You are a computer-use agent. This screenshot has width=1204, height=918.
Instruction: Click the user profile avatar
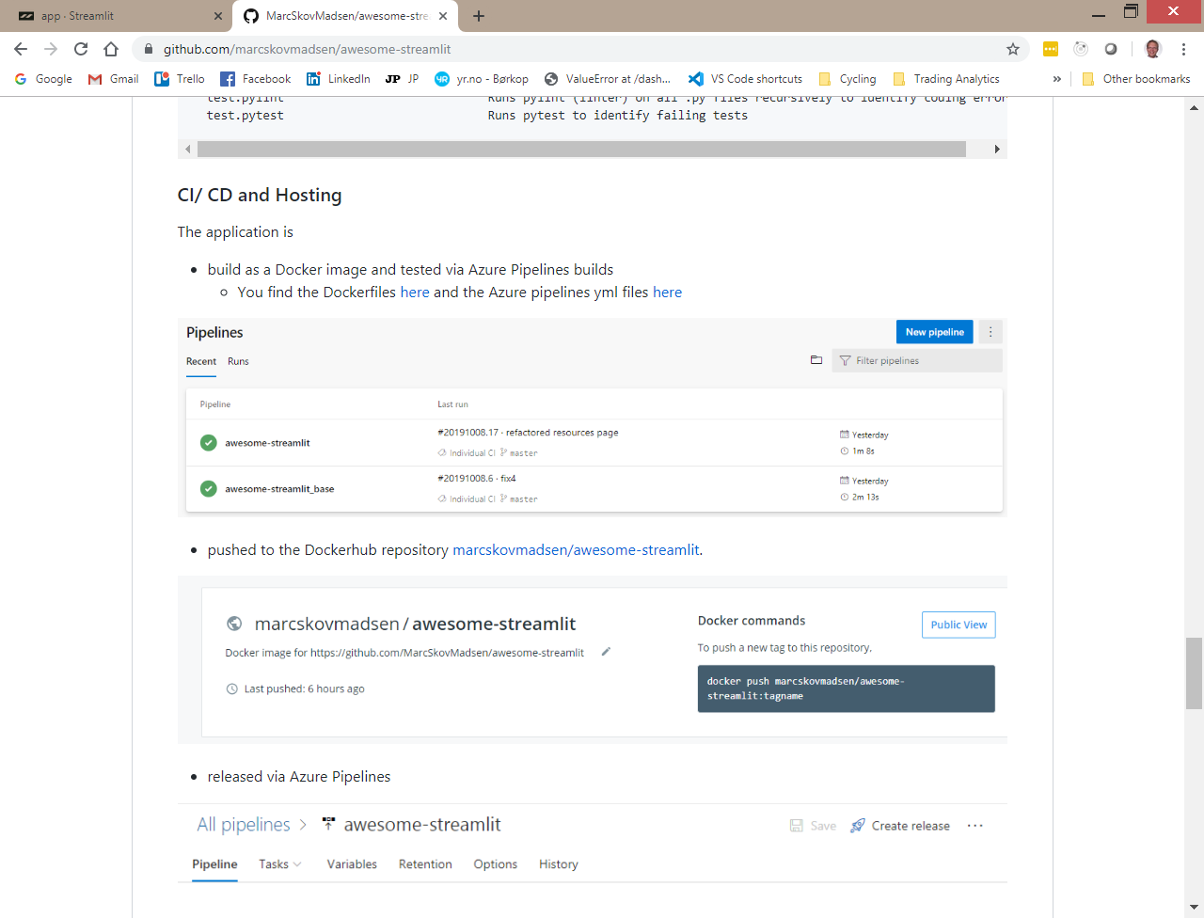tap(1153, 49)
